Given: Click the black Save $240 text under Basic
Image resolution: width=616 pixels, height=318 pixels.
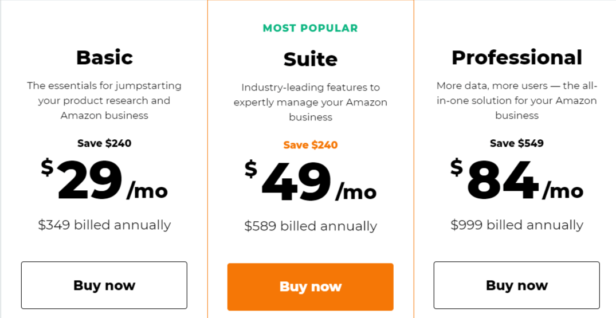Looking at the screenshot, I should [104, 143].
